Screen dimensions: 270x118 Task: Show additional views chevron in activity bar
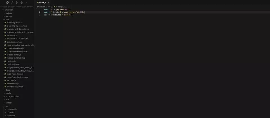(x=26, y=3)
